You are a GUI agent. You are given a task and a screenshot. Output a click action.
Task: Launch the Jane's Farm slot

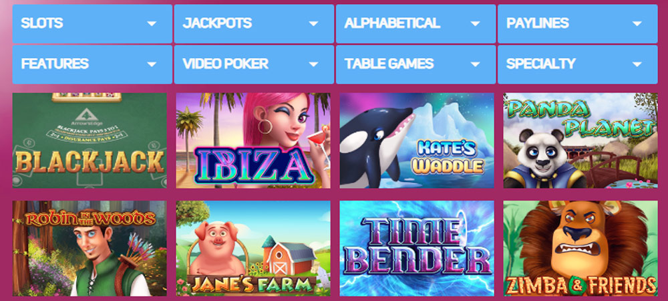(x=253, y=249)
